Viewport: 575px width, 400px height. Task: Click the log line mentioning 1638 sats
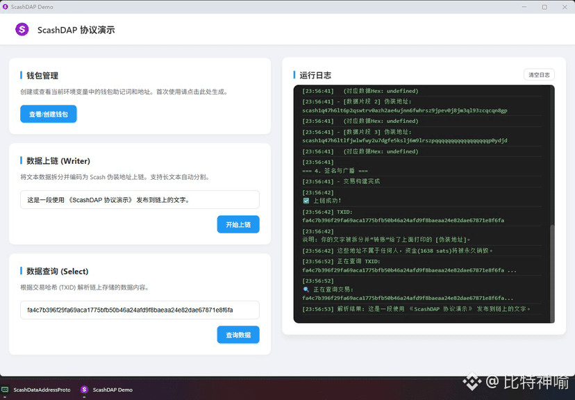tap(397, 251)
